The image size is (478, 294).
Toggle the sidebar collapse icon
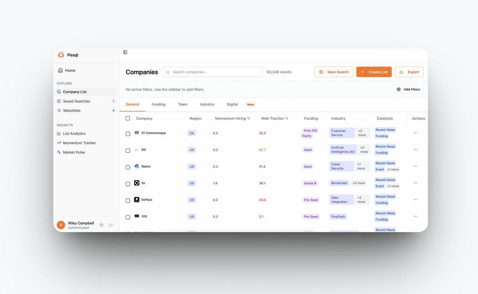click(125, 52)
